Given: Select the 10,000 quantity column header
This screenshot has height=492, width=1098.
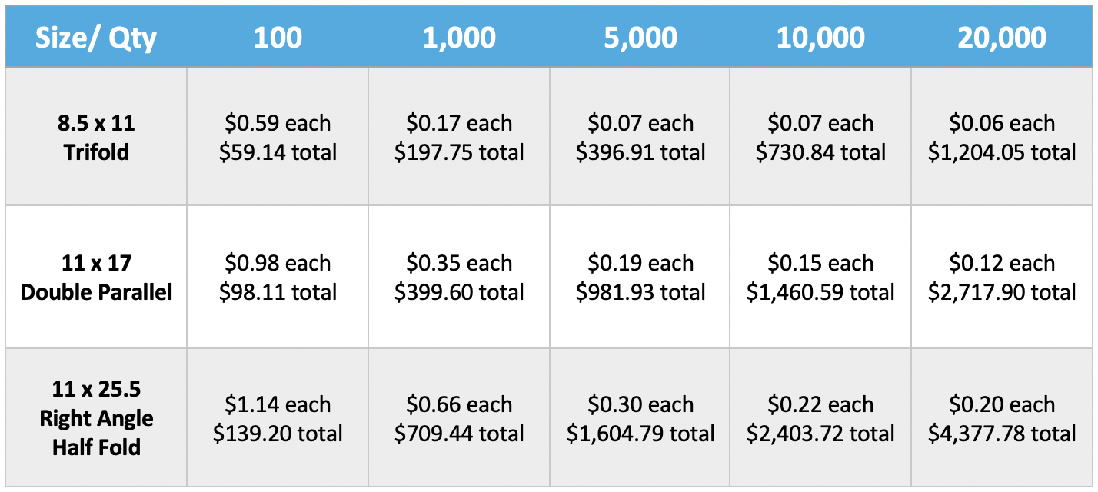Looking at the screenshot, I should point(820,37).
